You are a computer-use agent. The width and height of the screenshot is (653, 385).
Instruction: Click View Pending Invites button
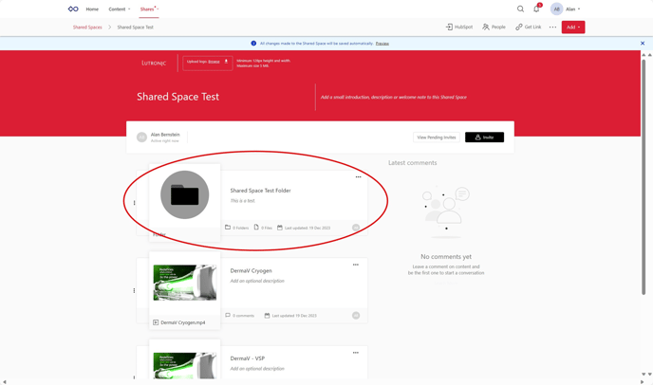[437, 137]
